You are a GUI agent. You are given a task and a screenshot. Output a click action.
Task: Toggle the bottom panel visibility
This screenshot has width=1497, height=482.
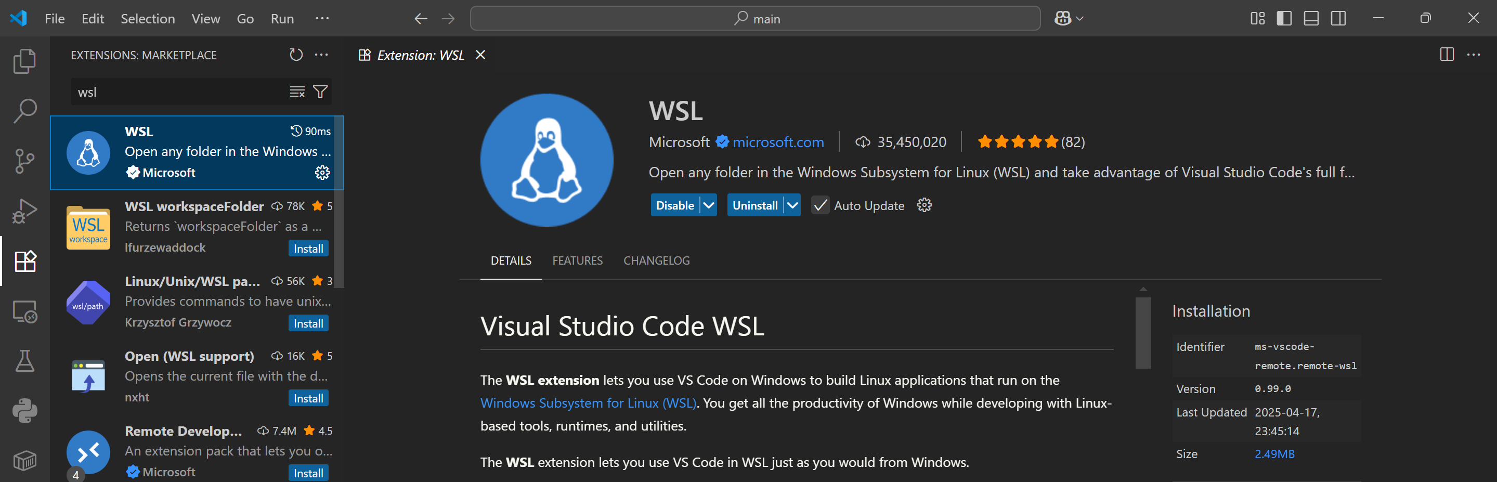(x=1311, y=18)
